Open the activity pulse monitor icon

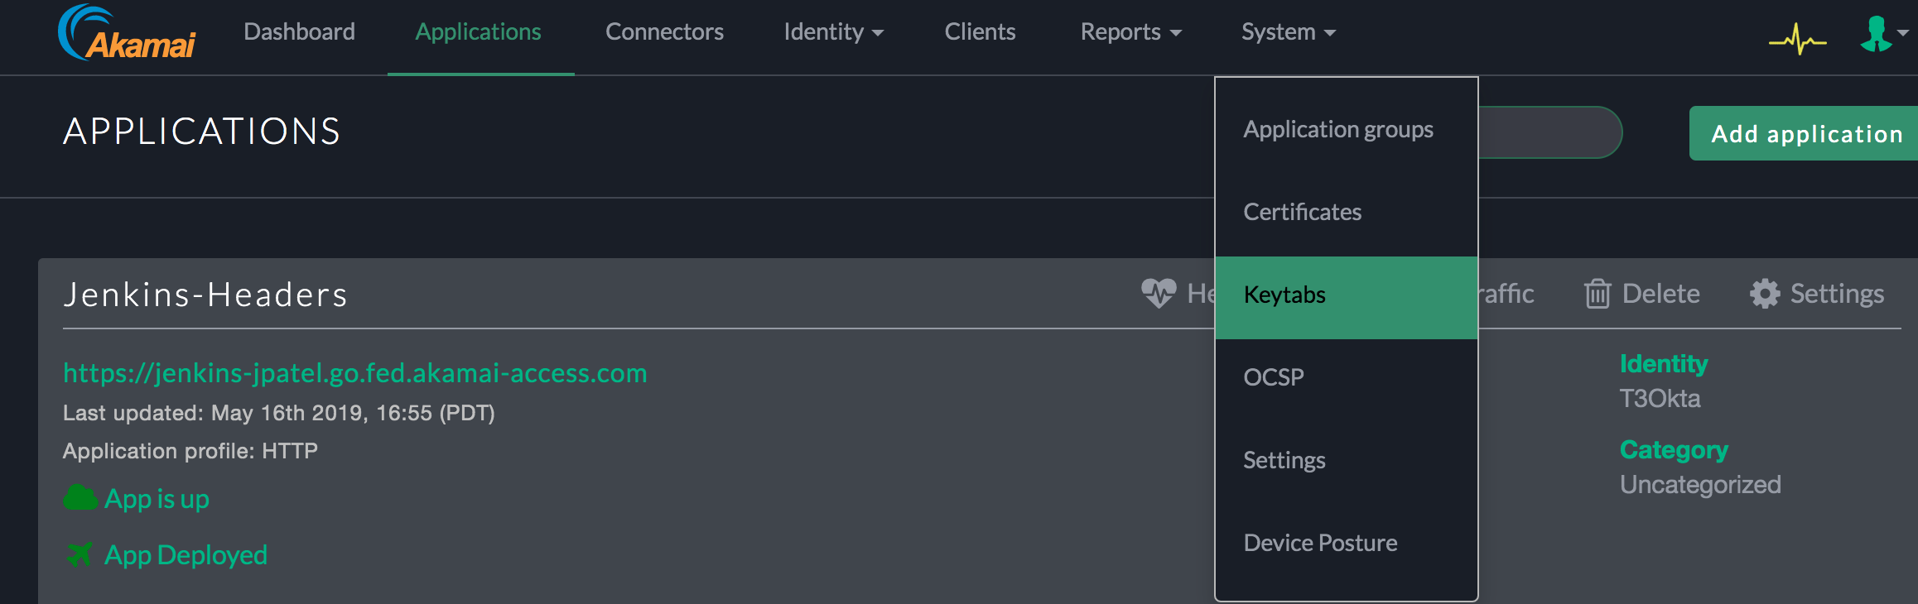1798,39
